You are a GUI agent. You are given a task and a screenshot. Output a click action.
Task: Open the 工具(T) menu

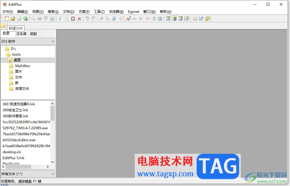coord(99,12)
